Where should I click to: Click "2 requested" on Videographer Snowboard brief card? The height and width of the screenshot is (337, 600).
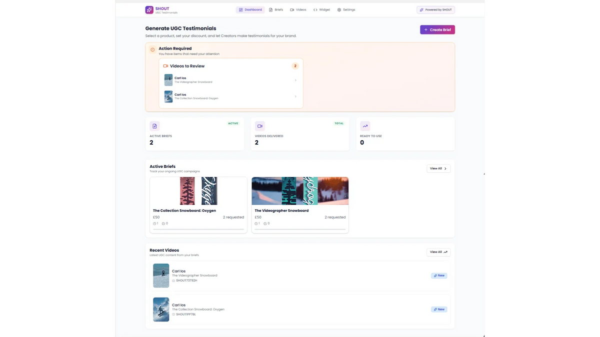335,217
